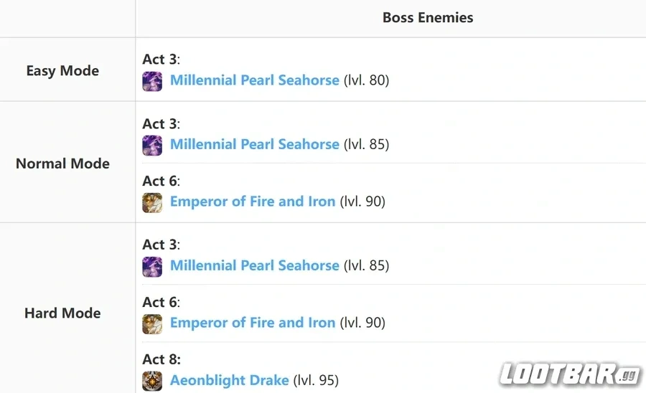This screenshot has height=393, width=646.
Task: Click the Act 6 label in Normal Mode
Action: [x=161, y=181]
